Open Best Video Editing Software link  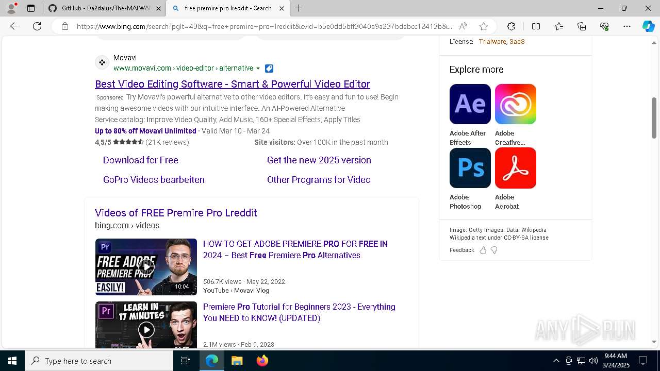click(233, 84)
